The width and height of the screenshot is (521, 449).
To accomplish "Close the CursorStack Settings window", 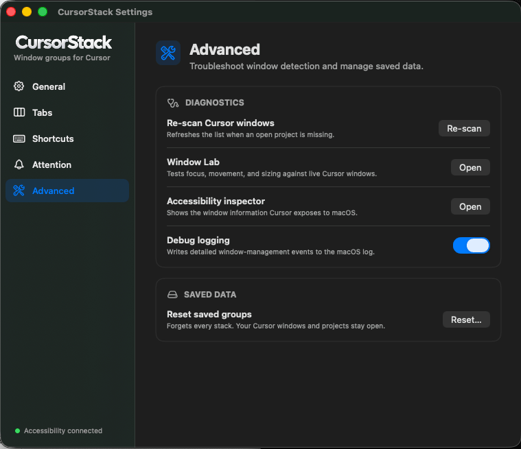I will pos(11,12).
